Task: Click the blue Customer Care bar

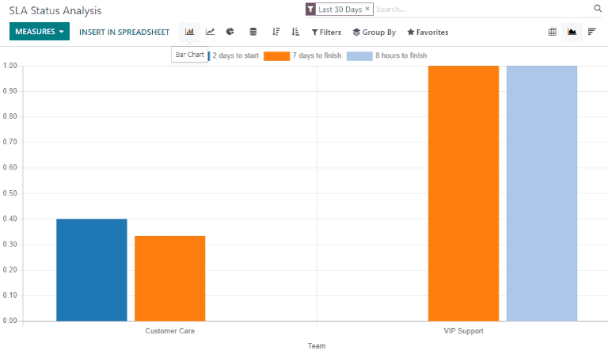Action: click(x=92, y=269)
